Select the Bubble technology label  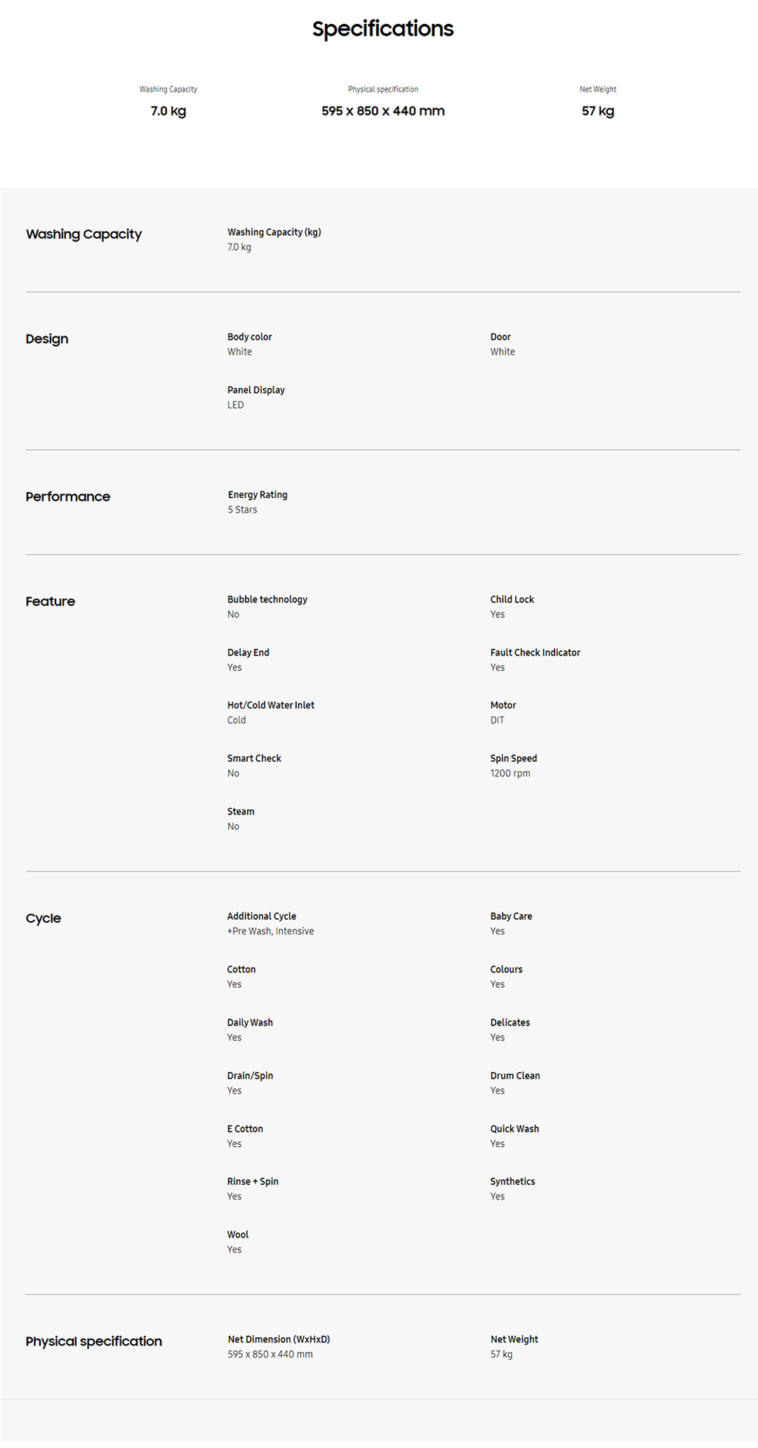tap(267, 599)
